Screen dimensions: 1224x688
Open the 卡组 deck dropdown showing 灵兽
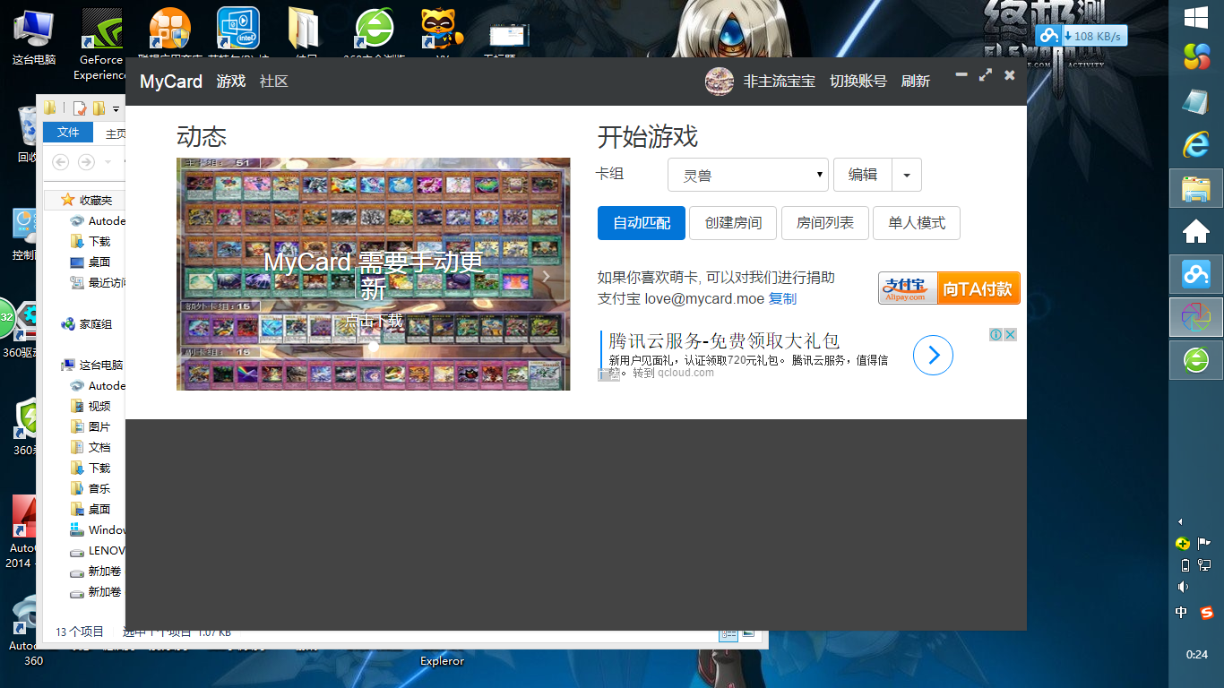pos(747,175)
